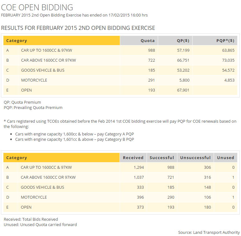Click the Received column header
This screenshot has width=241, height=236.
(133, 158)
